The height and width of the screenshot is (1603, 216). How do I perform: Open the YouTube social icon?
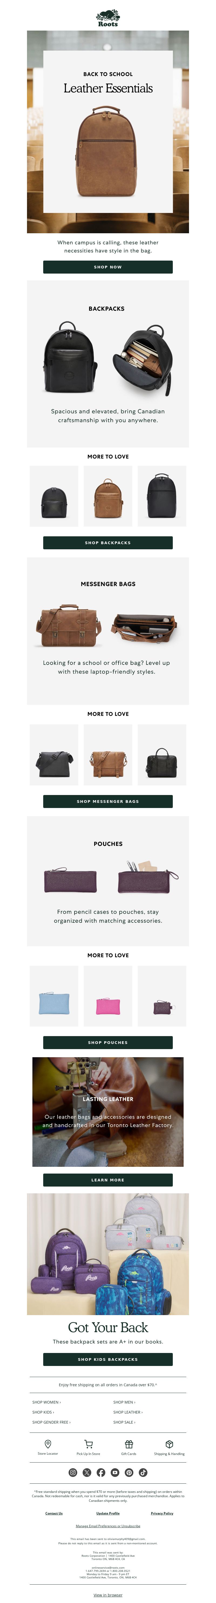click(115, 1472)
